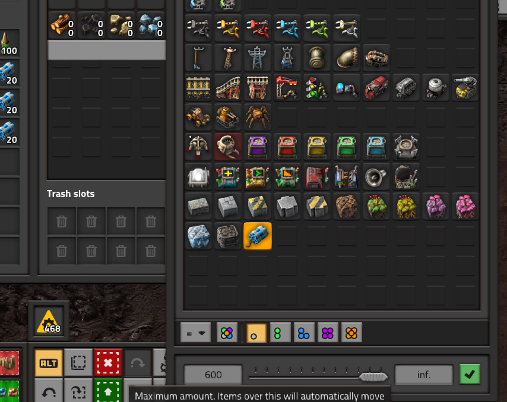Pick the yellow basic inserter
Image resolution: width=507 pixels, height=402 pixels.
(x=228, y=28)
